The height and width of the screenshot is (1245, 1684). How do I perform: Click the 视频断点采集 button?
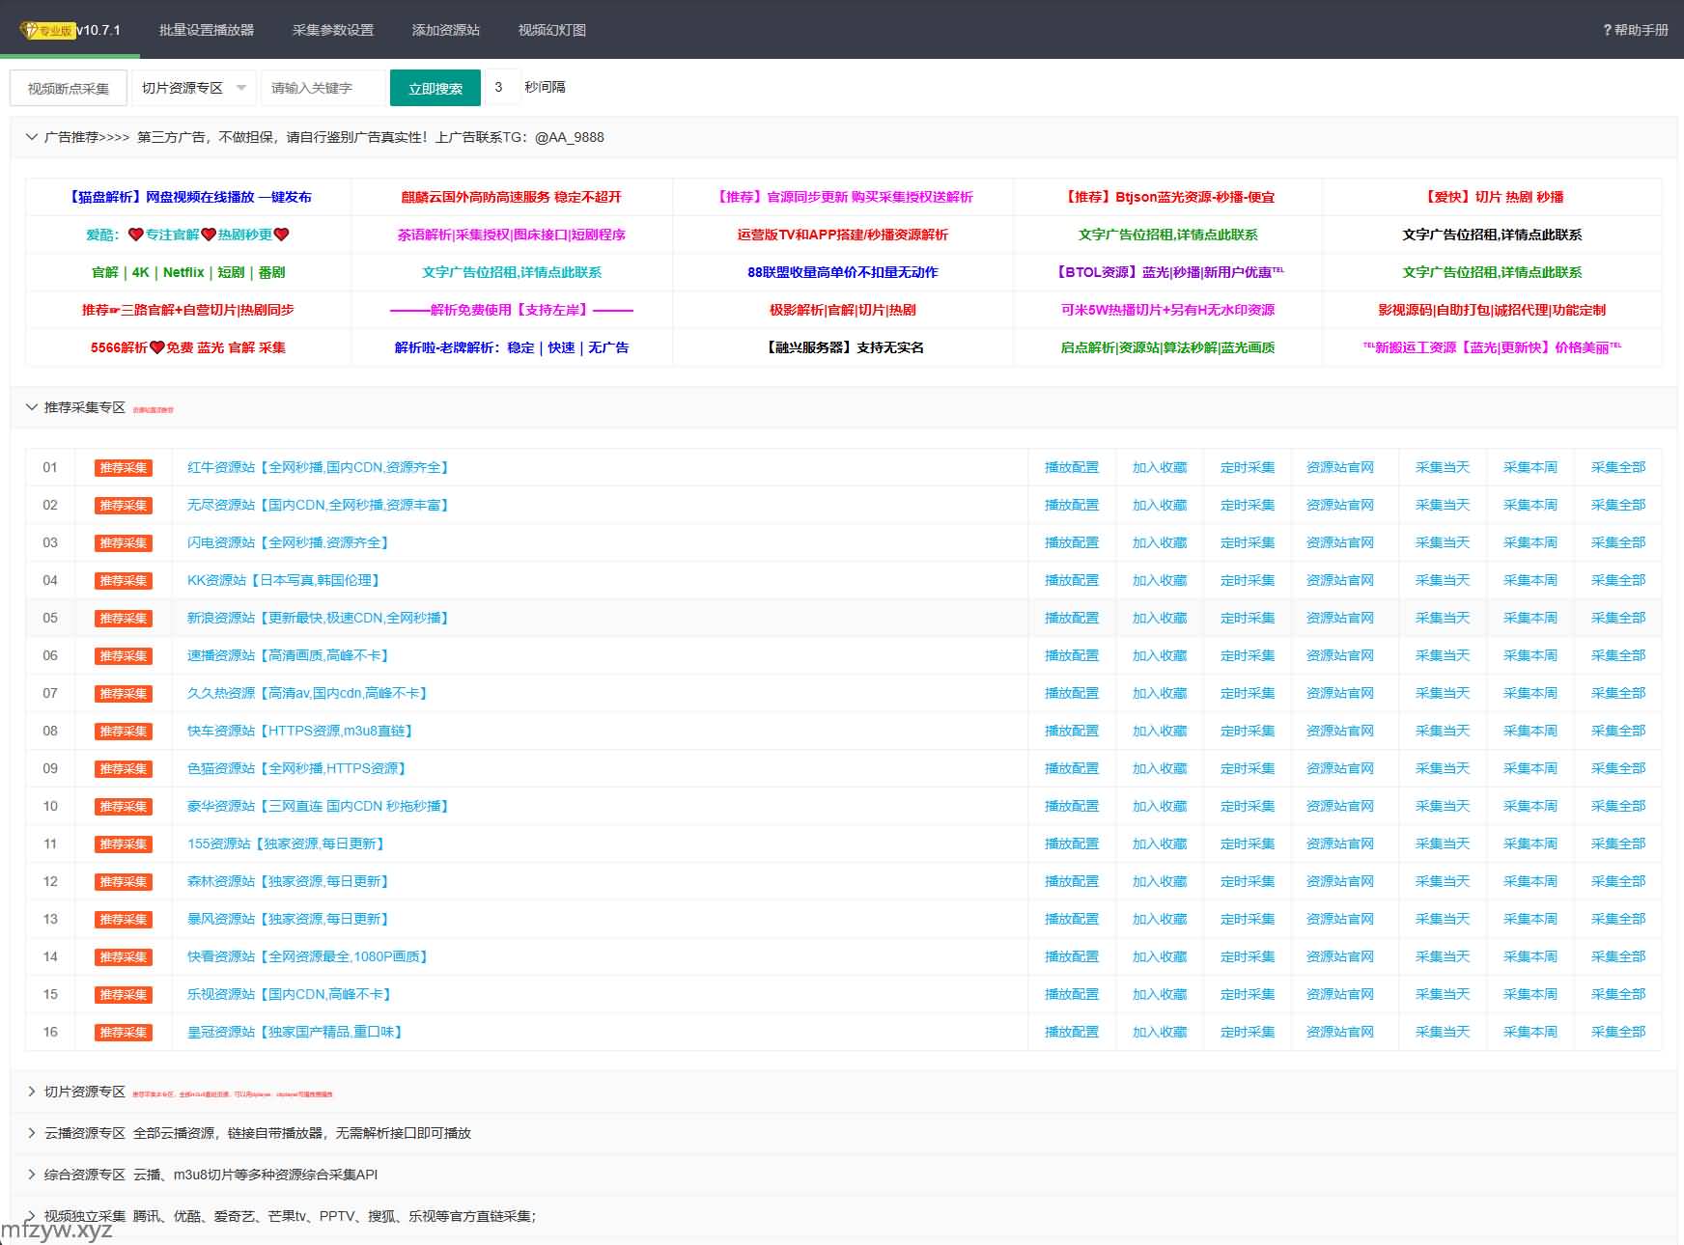[x=68, y=89]
